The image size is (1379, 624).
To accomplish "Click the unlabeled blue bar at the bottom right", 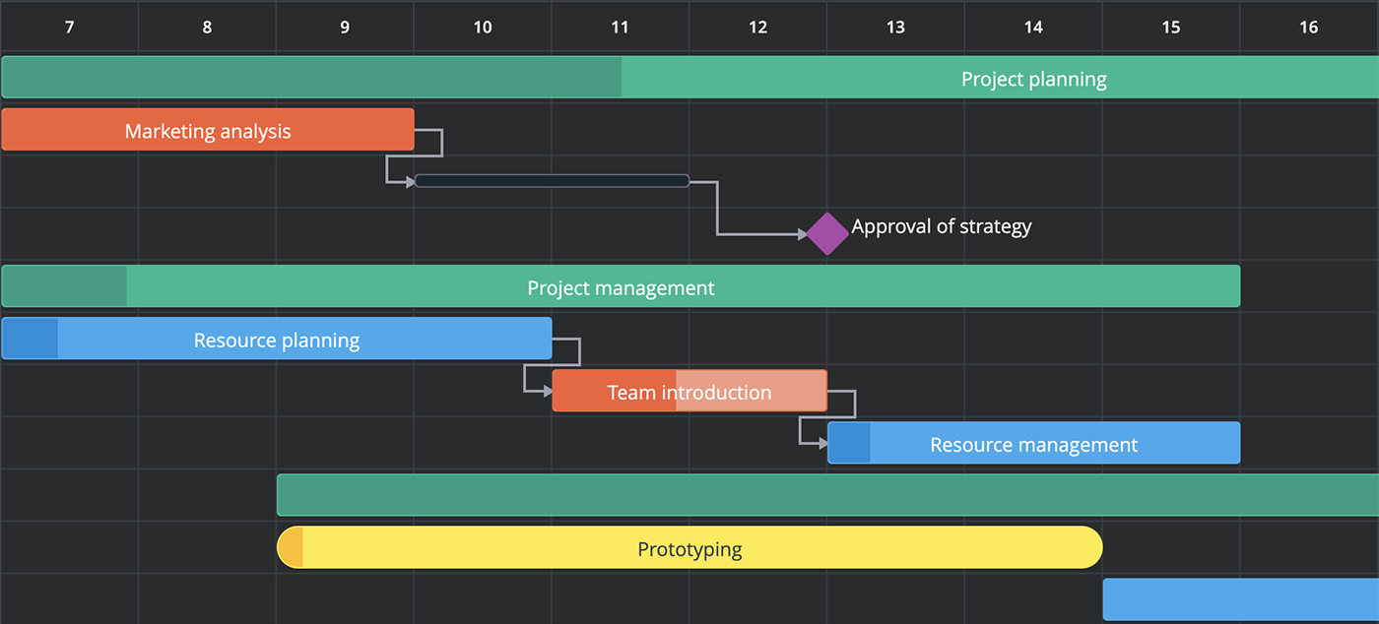I will click(x=1241, y=599).
